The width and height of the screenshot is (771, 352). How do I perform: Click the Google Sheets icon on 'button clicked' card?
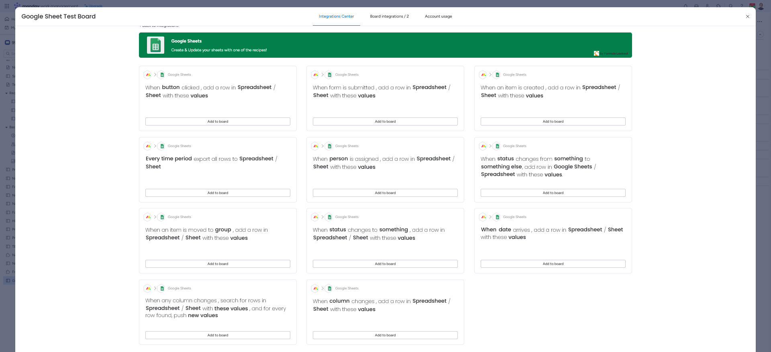[162, 75]
